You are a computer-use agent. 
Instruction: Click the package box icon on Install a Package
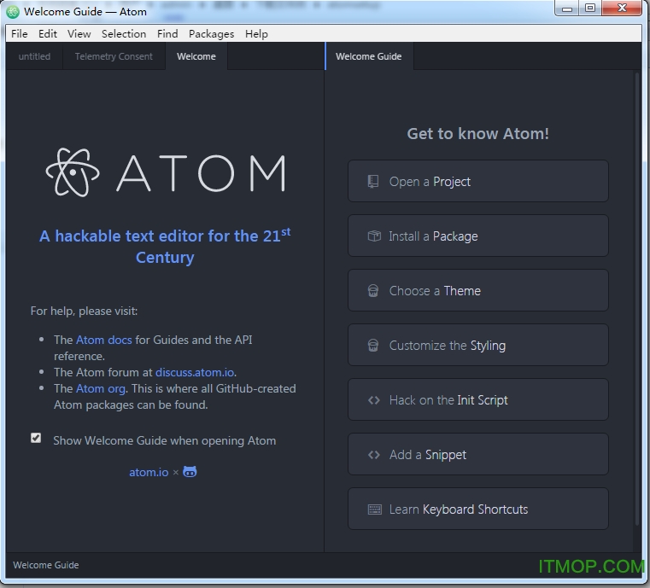[x=374, y=236]
